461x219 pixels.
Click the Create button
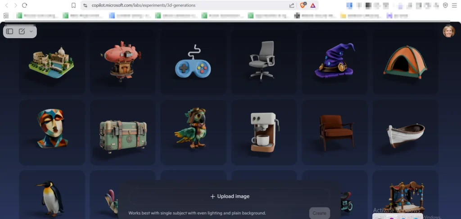[x=319, y=213]
